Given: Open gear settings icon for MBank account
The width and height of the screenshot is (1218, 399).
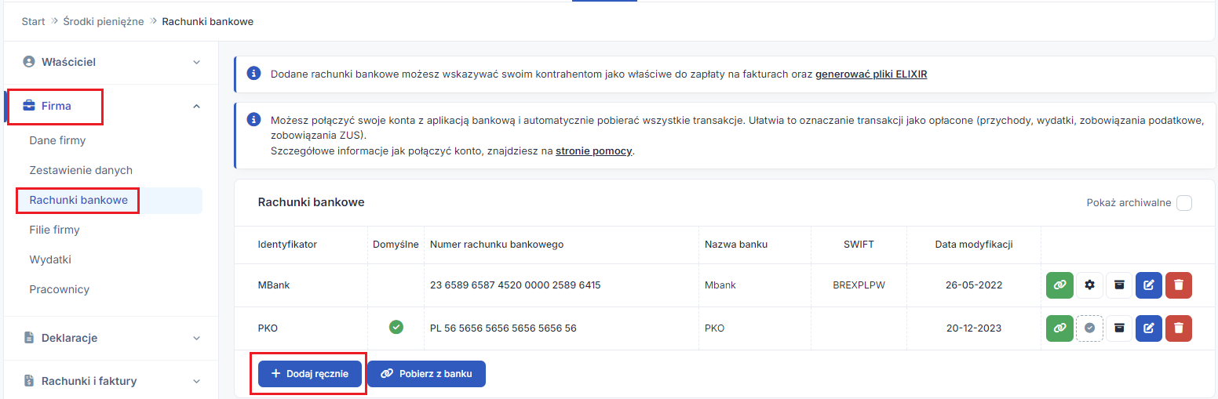Looking at the screenshot, I should coord(1089,285).
